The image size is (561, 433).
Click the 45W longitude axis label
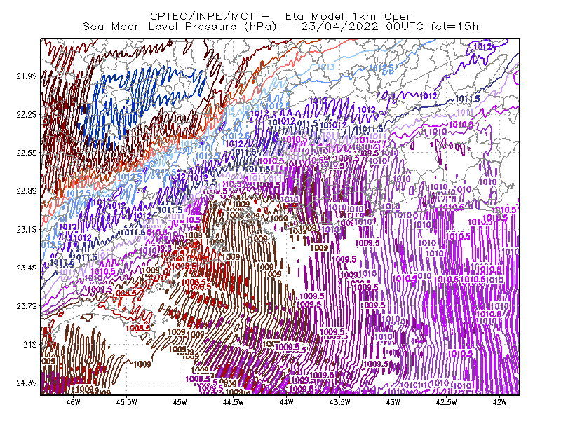(180, 402)
